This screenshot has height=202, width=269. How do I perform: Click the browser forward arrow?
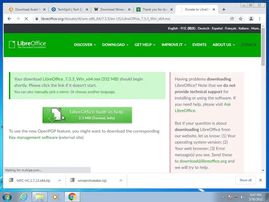pyautogui.click(x=18, y=19)
